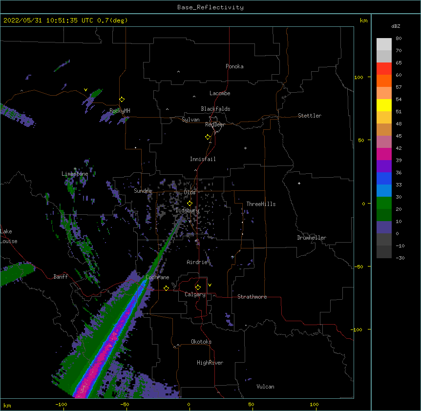Click the HighRiver label
Image resolution: width=421 pixels, height=411 pixels.
click(210, 363)
